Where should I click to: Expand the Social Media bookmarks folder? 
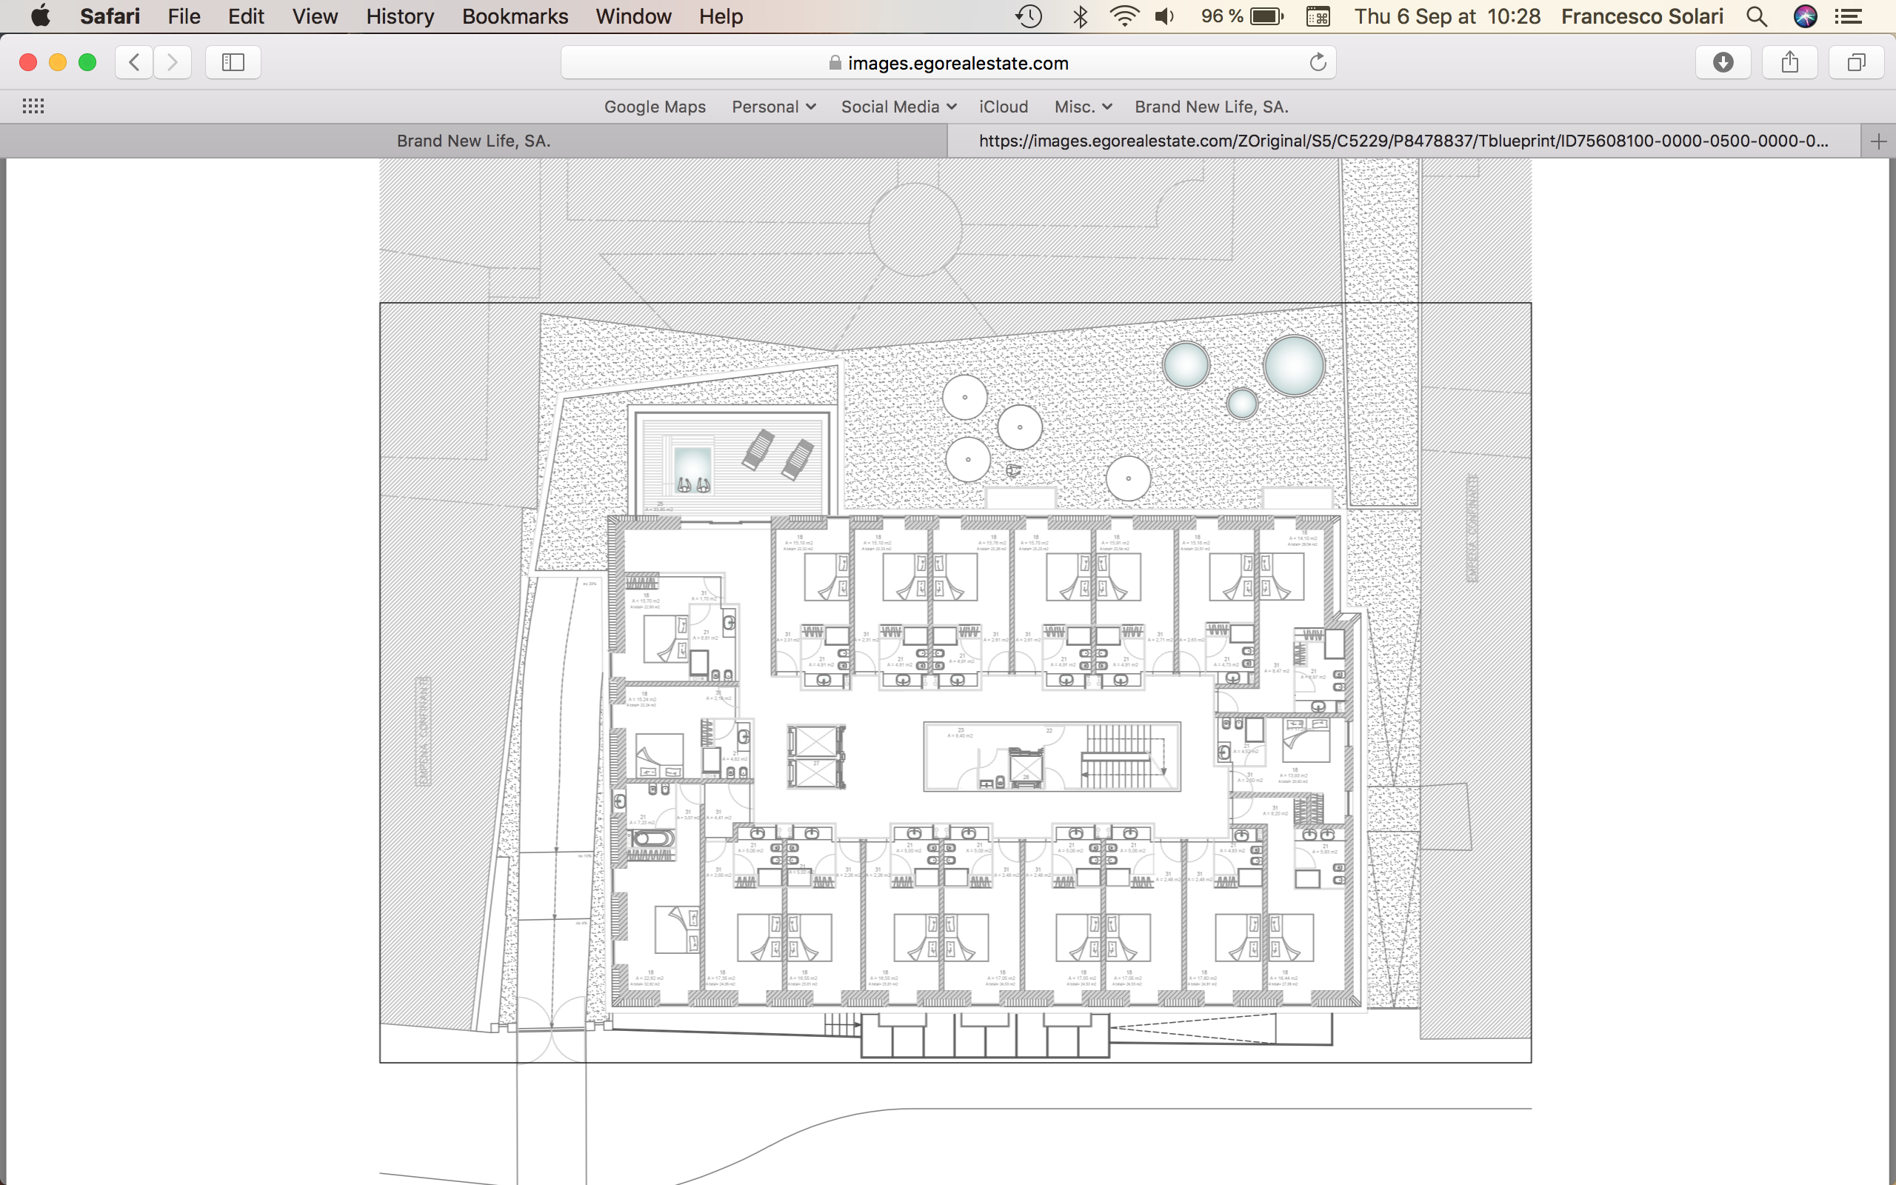[898, 107]
